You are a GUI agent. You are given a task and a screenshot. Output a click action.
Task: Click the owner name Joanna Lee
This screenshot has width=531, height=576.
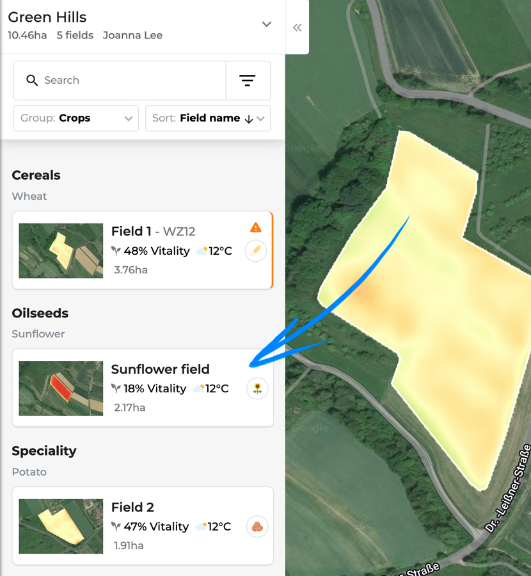tap(132, 35)
